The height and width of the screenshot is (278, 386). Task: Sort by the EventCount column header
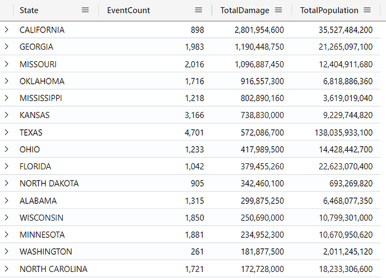(128, 10)
